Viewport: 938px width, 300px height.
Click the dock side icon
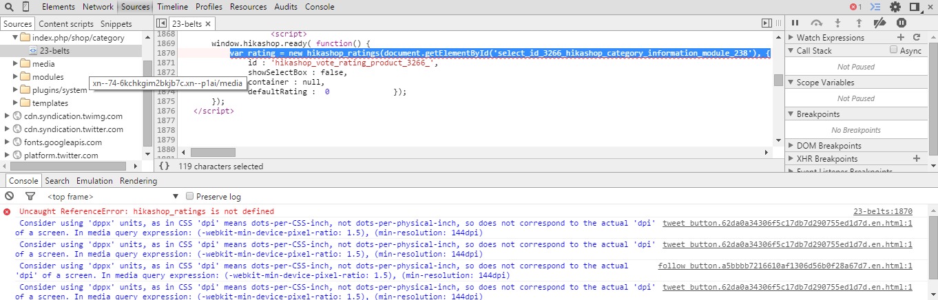[915, 7]
